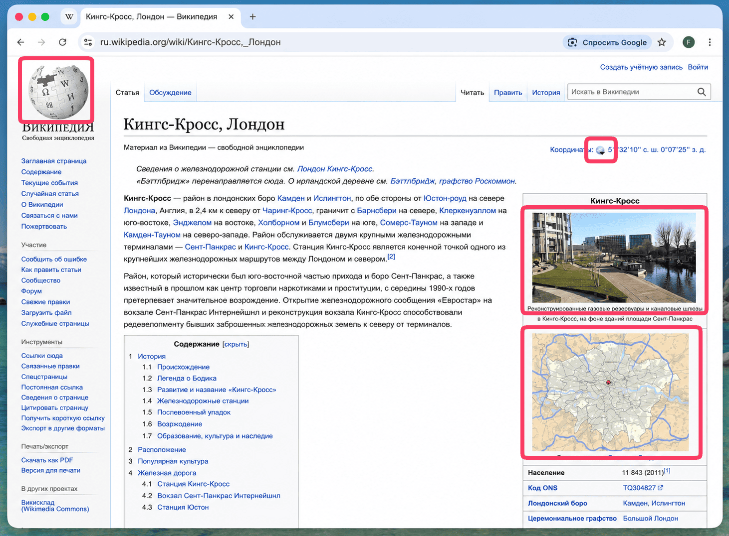729x536 pixels.
Task: Click Создать учётную запись link
Action: [641, 67]
